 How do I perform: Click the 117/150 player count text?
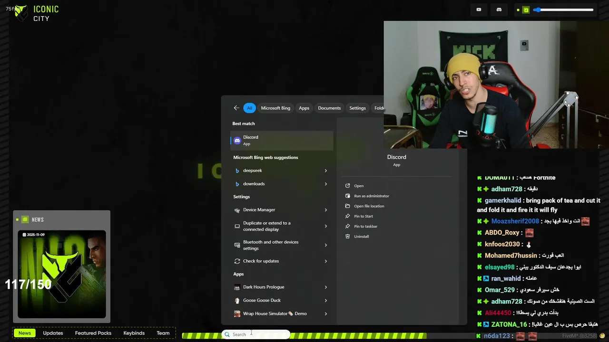tap(28, 285)
